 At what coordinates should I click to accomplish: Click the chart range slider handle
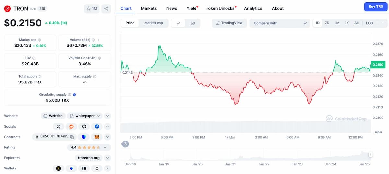(370, 155)
